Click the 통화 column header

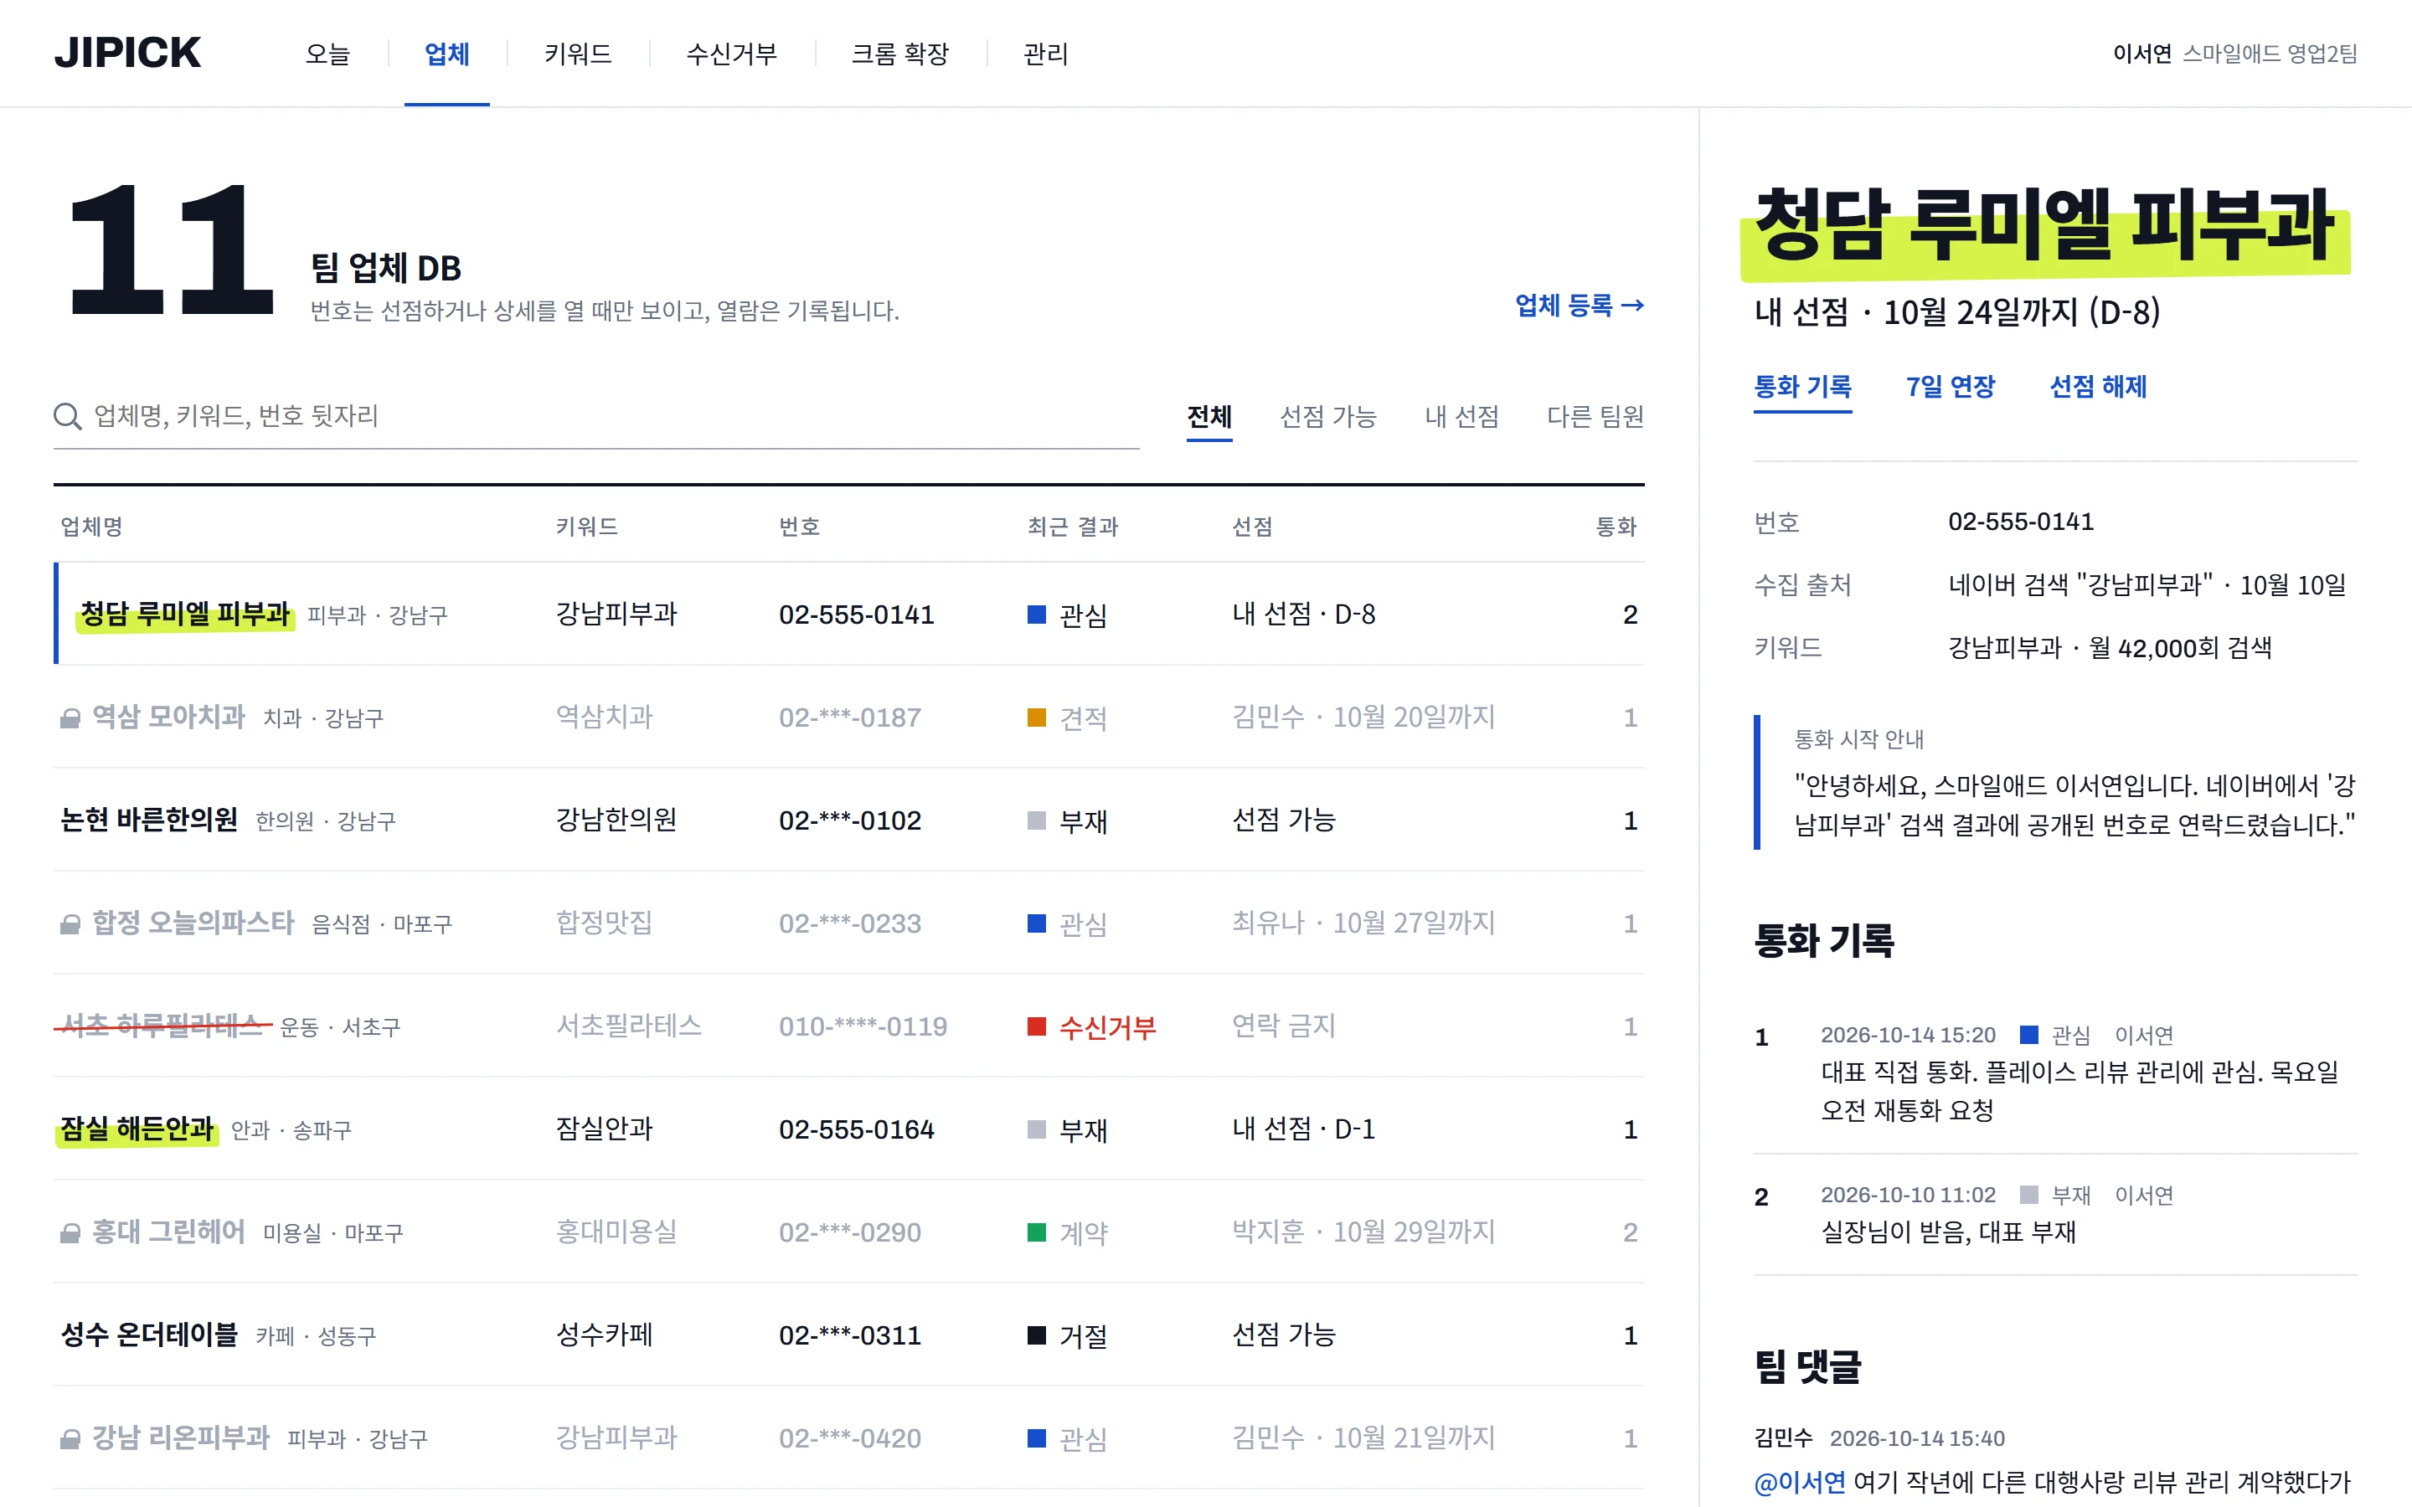tap(1616, 527)
